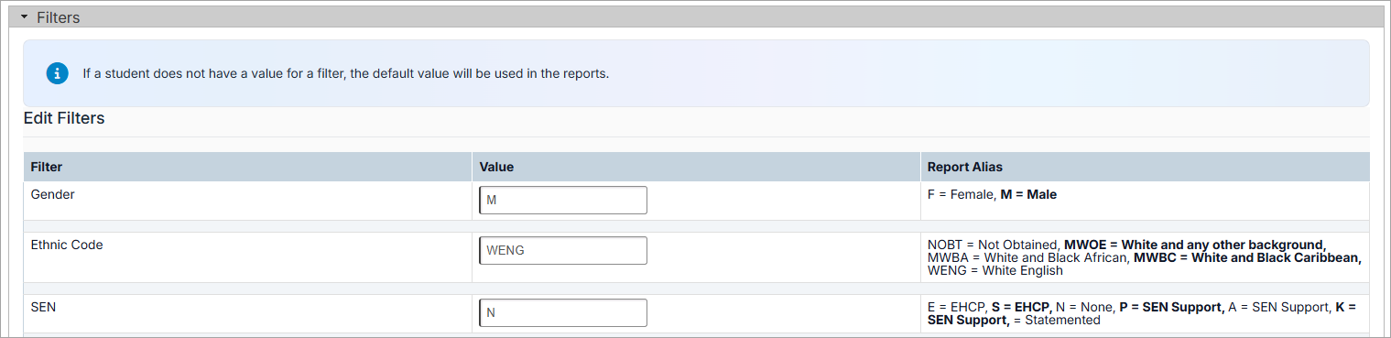The image size is (1391, 338).
Task: Click the Edit Filters heading
Action: coord(64,118)
